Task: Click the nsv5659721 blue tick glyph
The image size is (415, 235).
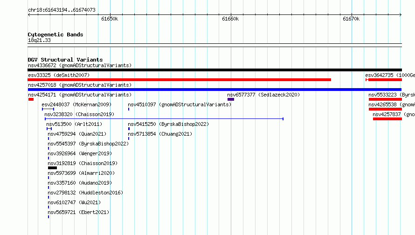Action: click(48, 217)
